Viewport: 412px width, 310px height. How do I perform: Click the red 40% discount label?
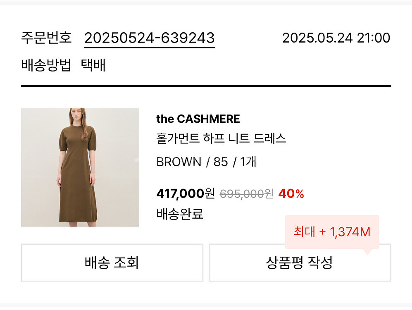coord(291,193)
